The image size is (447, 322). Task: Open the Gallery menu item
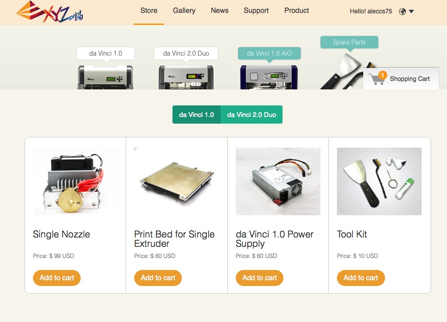184,11
